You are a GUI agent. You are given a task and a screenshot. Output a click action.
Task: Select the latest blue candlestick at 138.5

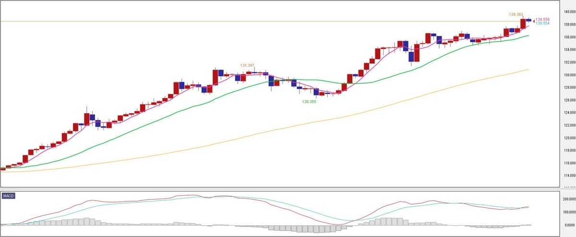click(528, 20)
